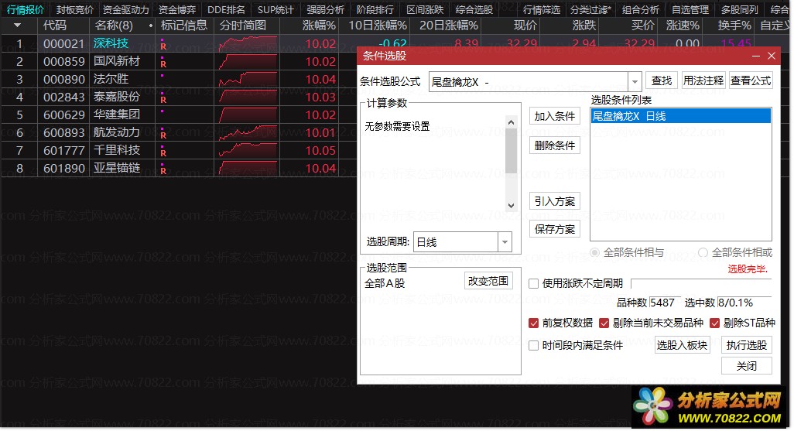Viewport: 794px width, 431px height.
Task: Switch to 综合选股 tab
Action: pos(474,9)
